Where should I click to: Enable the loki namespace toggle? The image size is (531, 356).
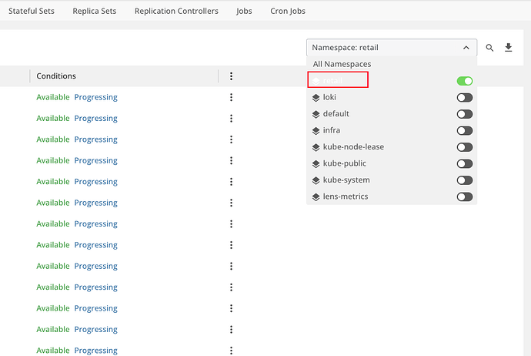464,98
